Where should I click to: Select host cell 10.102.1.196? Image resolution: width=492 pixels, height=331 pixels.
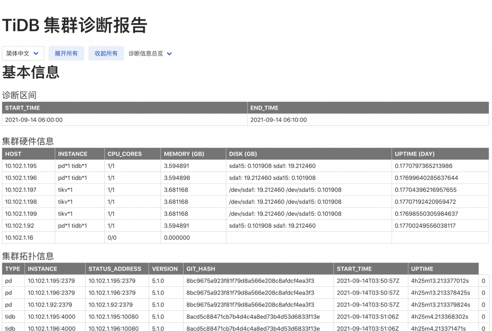click(28, 178)
